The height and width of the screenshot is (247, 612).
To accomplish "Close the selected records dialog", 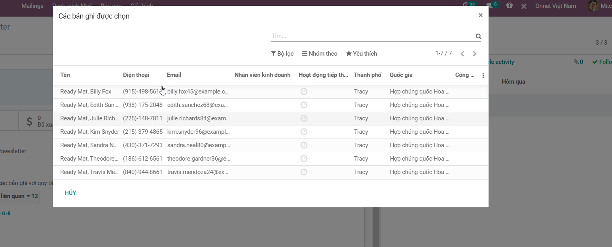I will [x=480, y=15].
